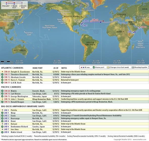Click the AUSTRALIA continent label
The height and width of the screenshot is (141, 149).
[20, 50]
